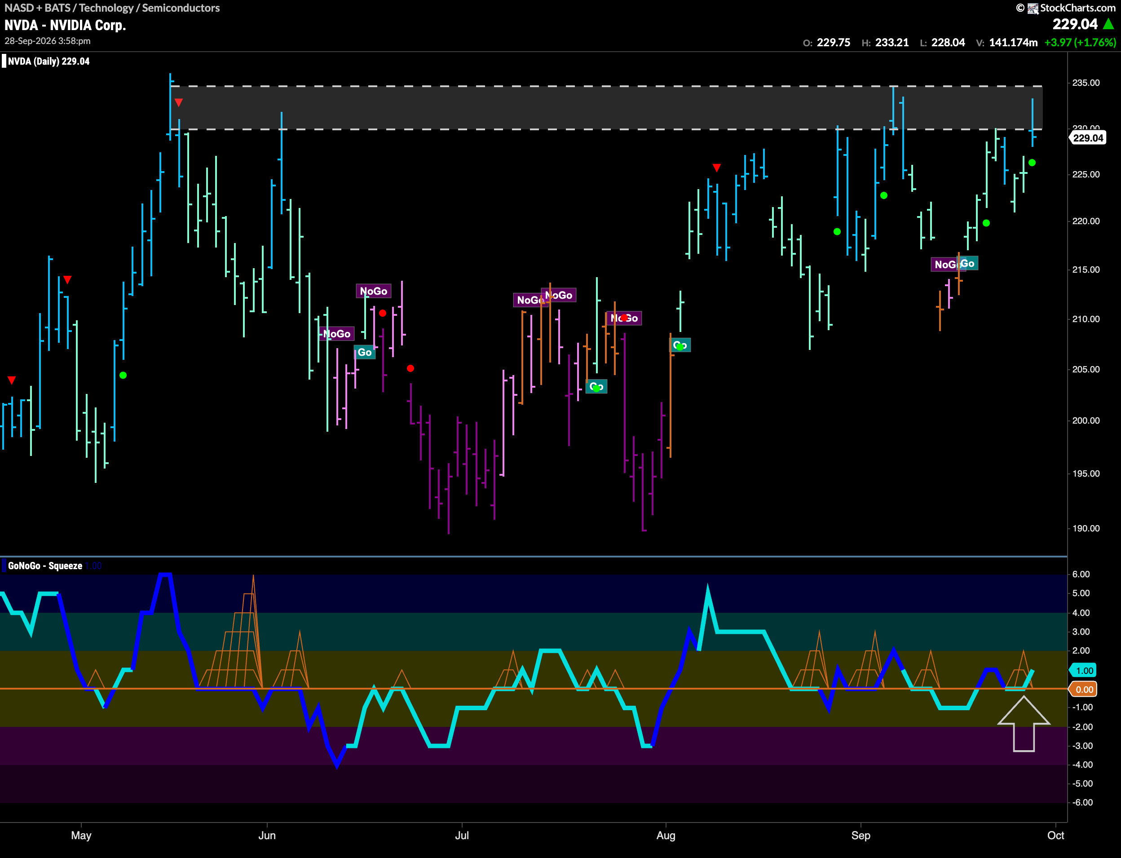This screenshot has height=858, width=1121.
Task: Click the white legend marker beside NVDA (Daily)
Action: click(4, 61)
